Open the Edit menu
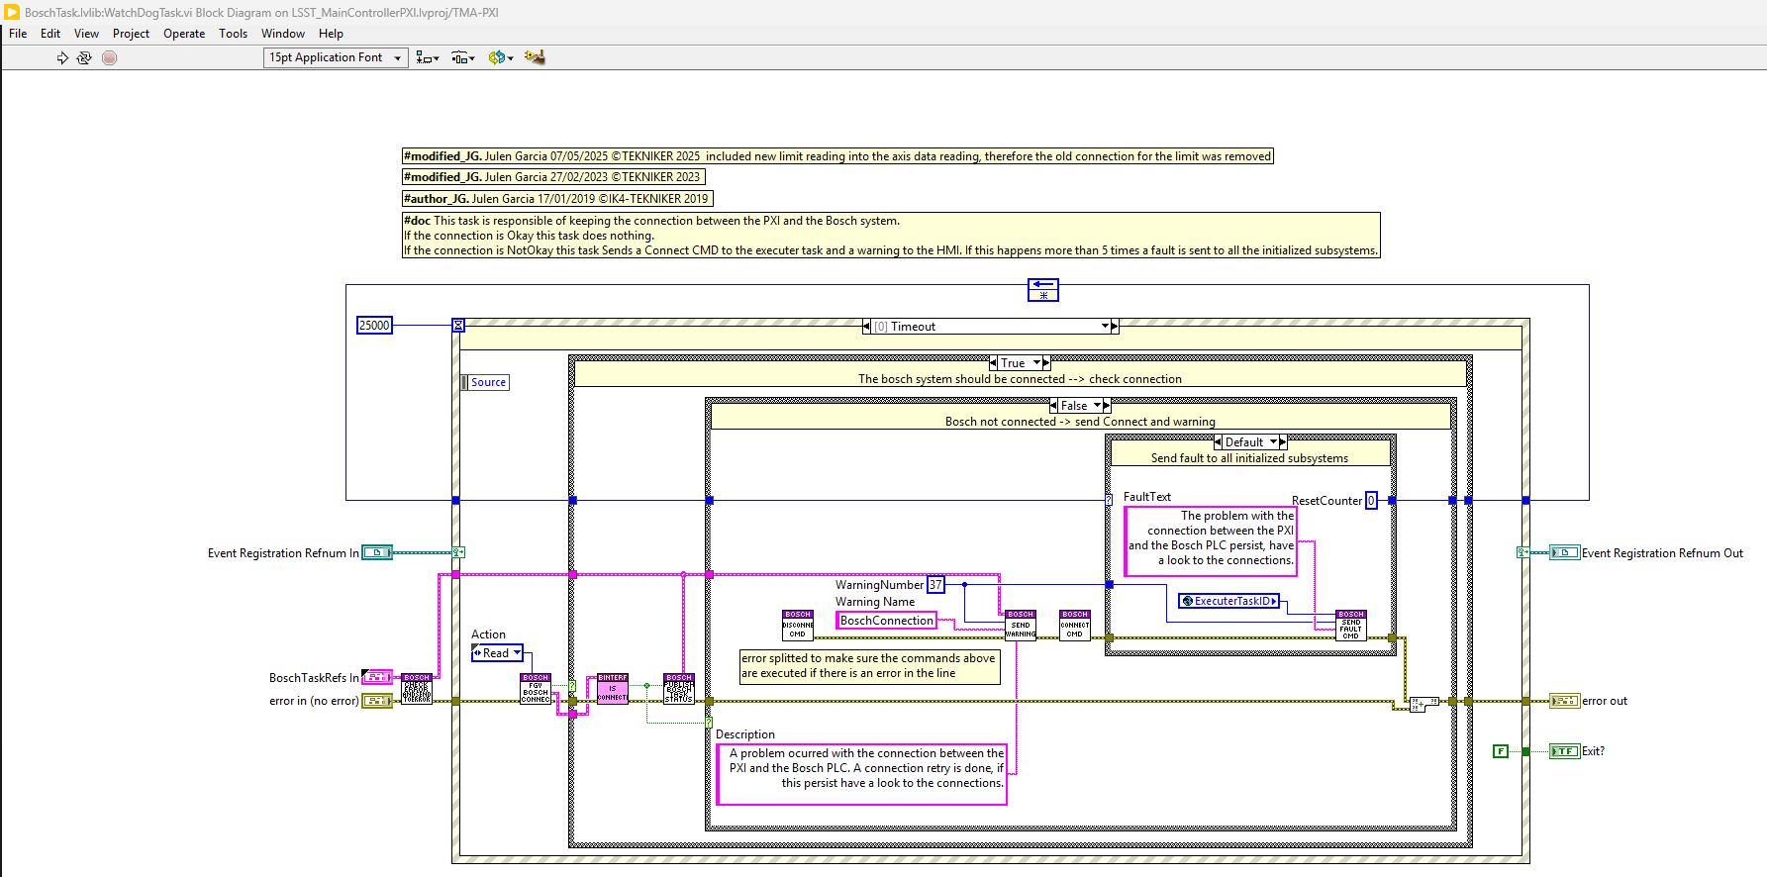1767x877 pixels. (50, 34)
